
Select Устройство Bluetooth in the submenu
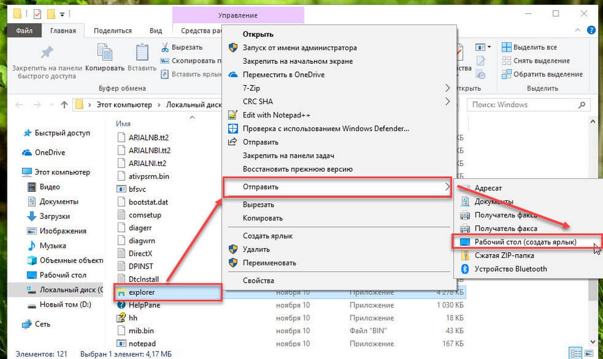coord(511,269)
